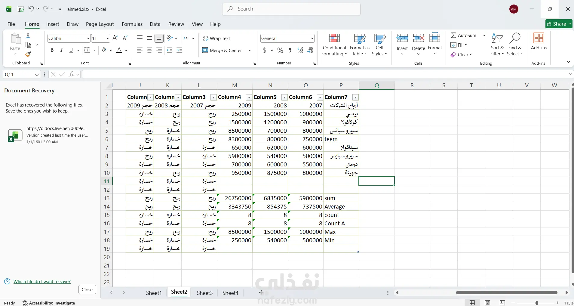The width and height of the screenshot is (574, 306).
Task: Apply Accounting Number Format dollar icon
Action: [x=265, y=50]
